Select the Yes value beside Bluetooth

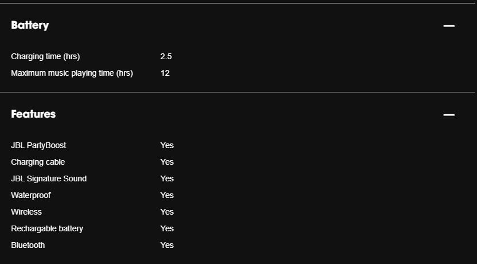tap(167, 246)
